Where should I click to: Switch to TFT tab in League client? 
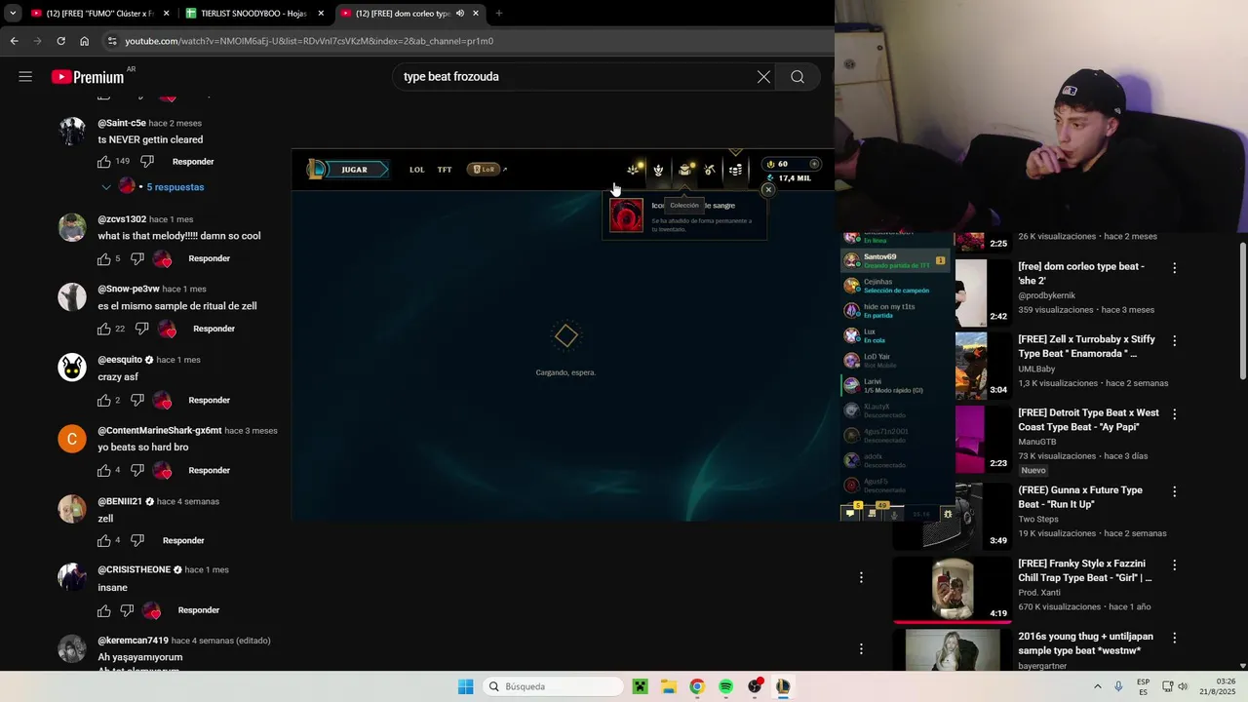(445, 170)
